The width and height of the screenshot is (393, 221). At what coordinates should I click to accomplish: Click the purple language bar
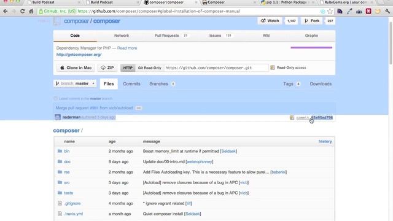[x=311, y=47]
